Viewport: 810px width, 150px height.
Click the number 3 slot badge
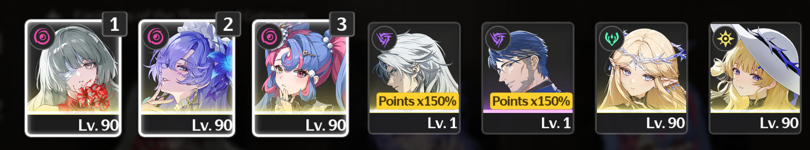coord(342,24)
